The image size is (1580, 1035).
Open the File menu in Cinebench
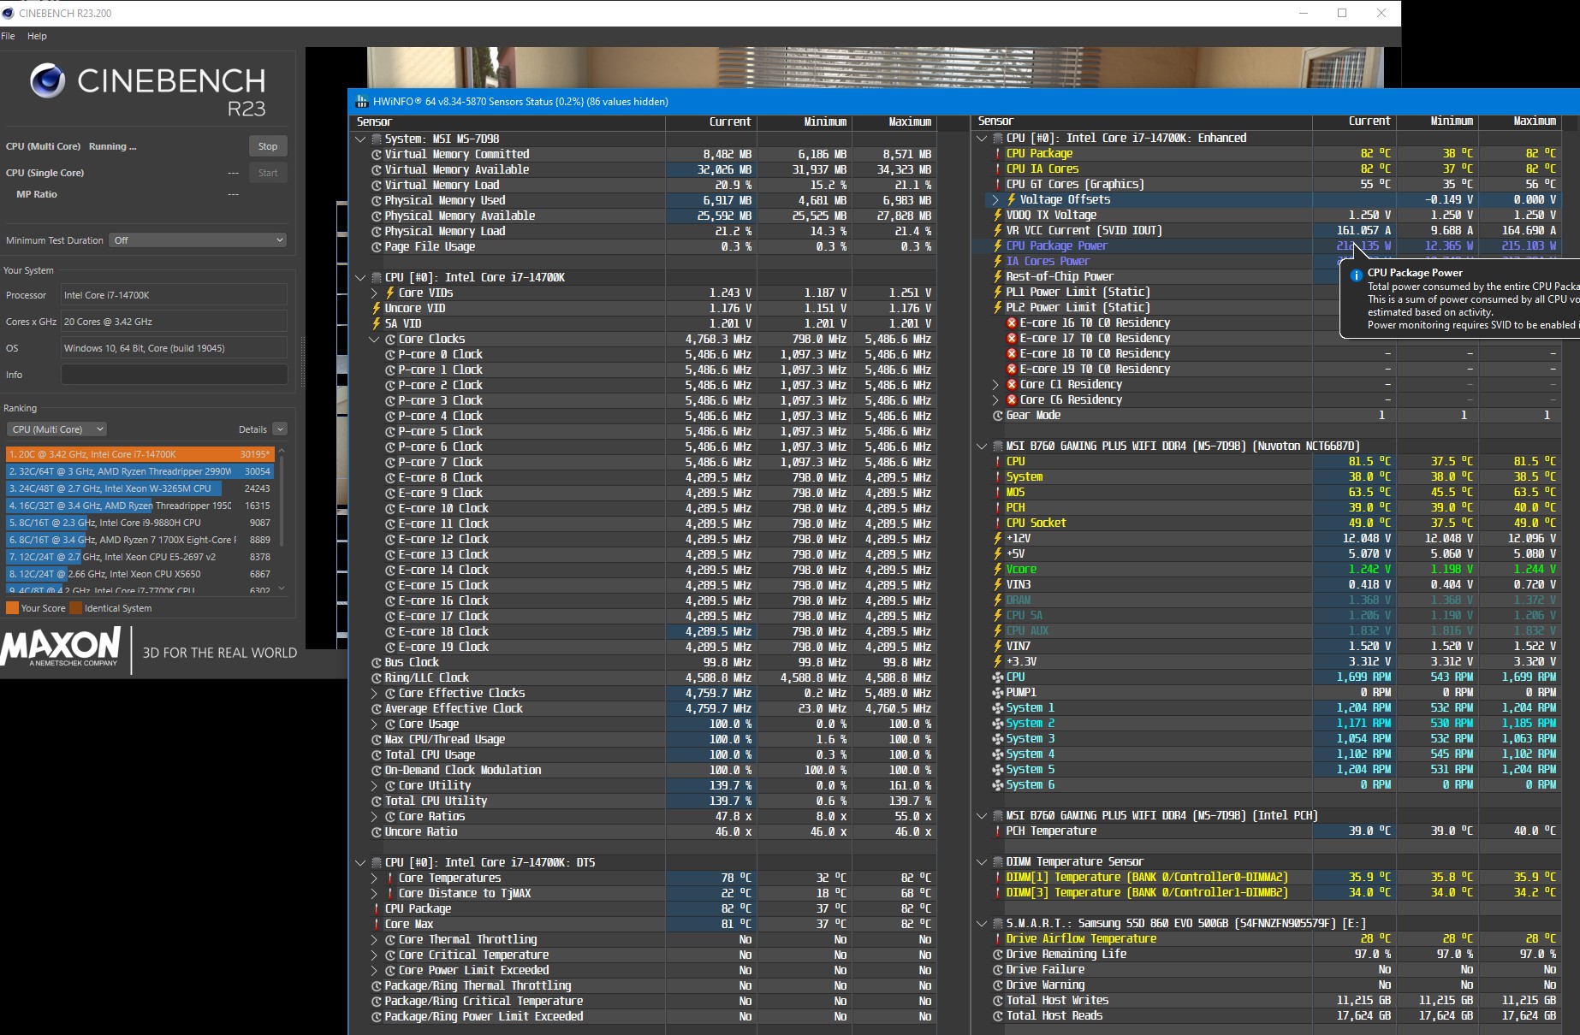point(9,36)
